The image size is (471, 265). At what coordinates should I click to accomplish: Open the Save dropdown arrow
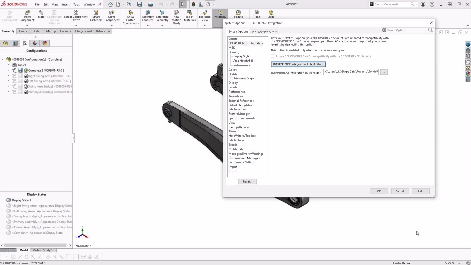144,4
